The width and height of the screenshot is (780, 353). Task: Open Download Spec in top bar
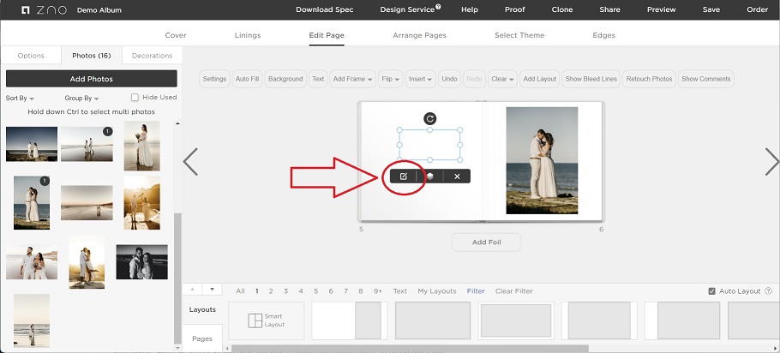coord(325,9)
